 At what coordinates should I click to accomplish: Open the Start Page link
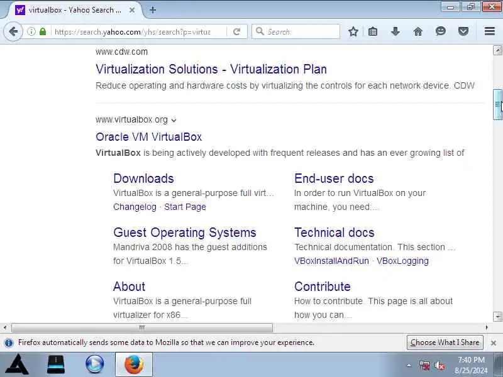pos(185,207)
